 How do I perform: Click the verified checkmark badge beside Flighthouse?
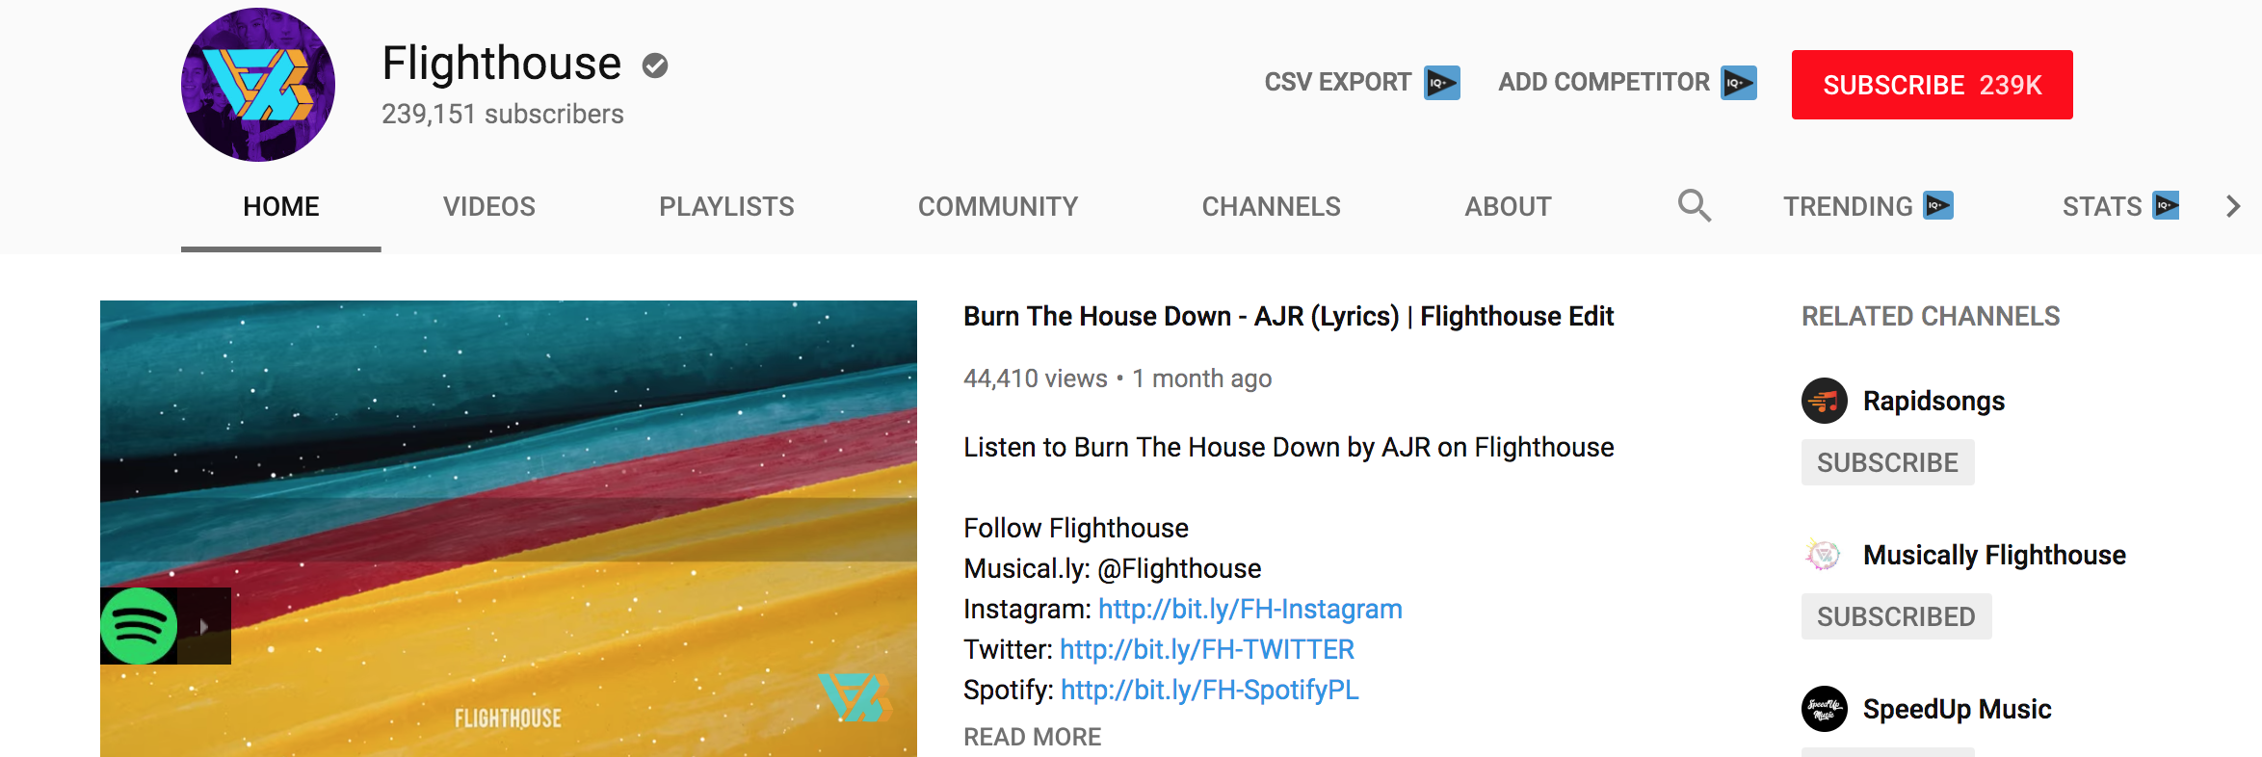655,65
